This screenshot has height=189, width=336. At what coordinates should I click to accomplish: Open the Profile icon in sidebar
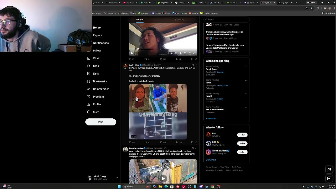(89, 104)
